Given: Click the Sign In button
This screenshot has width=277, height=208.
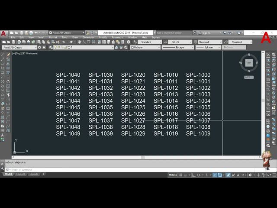Looking at the screenshot, I should [x=206, y=33].
